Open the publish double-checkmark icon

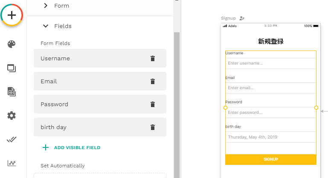pyautogui.click(x=12, y=139)
